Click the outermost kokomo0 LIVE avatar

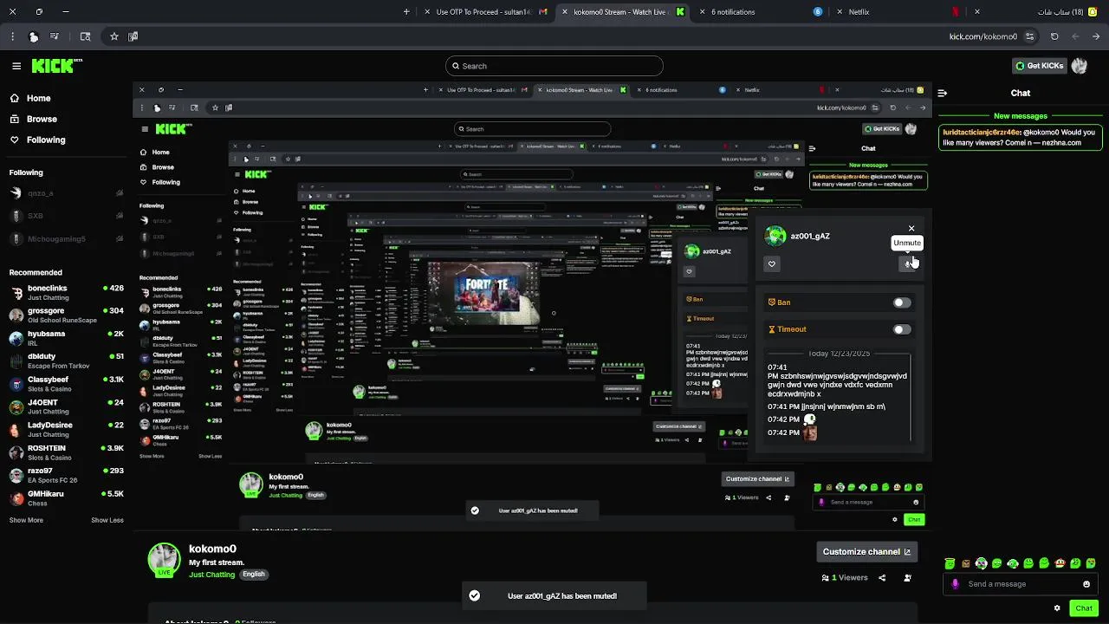pos(164,561)
